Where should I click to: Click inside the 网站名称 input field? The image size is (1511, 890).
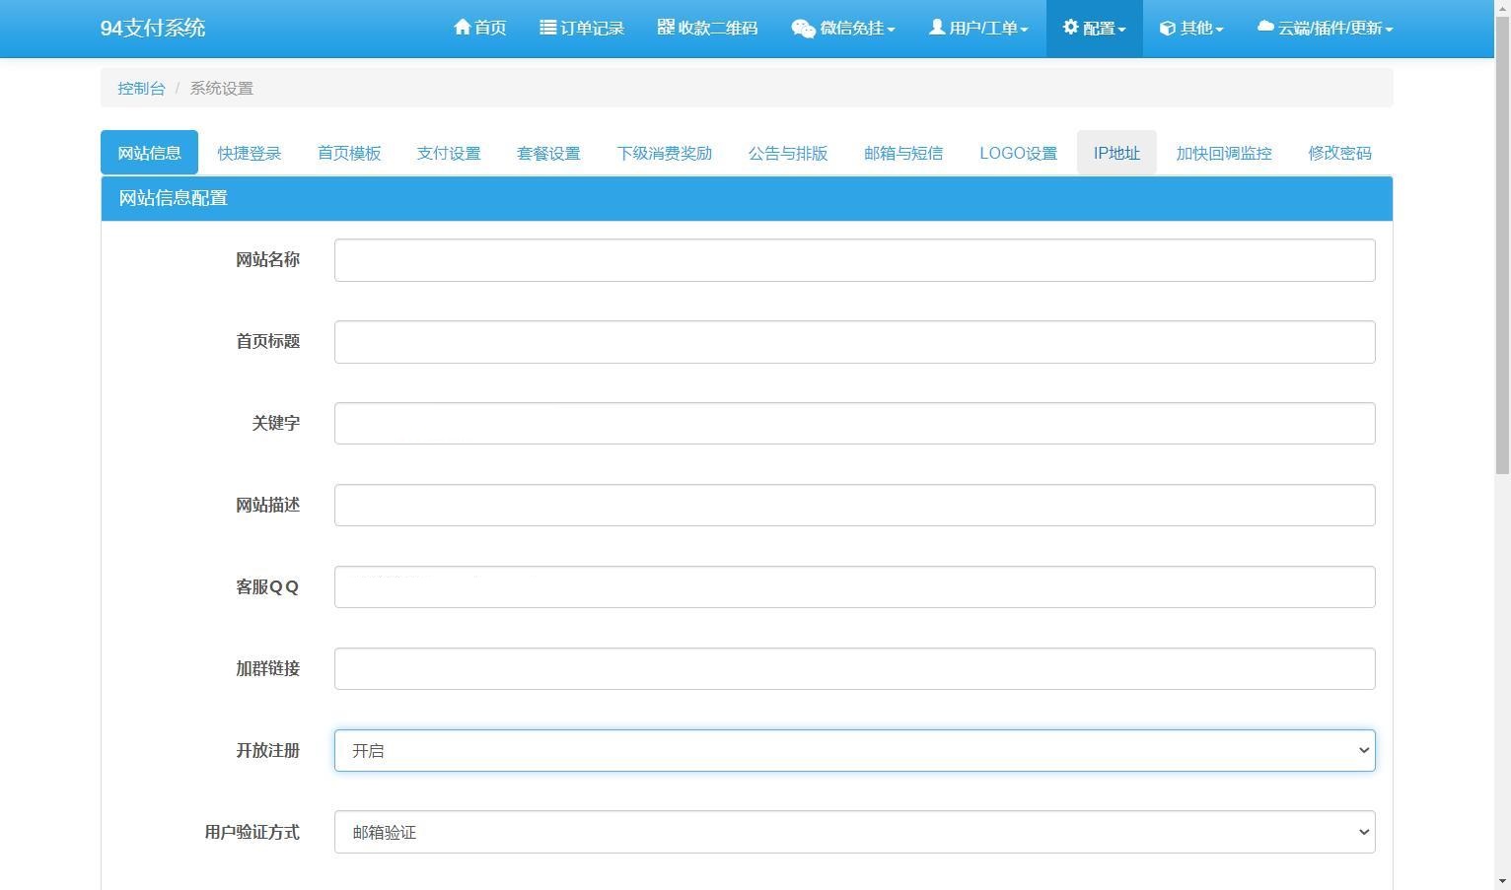tap(854, 259)
